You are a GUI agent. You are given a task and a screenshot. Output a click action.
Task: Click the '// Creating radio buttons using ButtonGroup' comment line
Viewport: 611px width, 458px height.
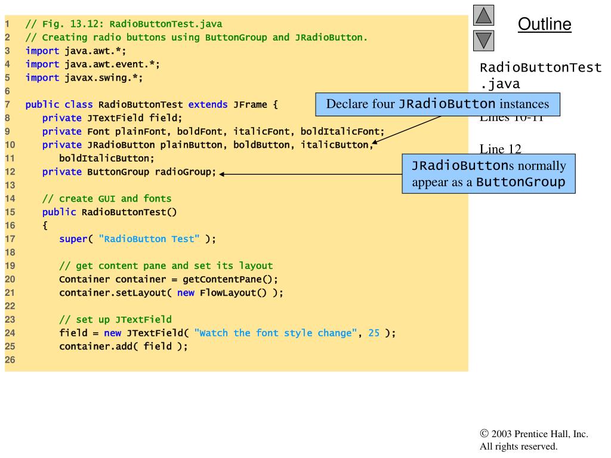point(196,38)
